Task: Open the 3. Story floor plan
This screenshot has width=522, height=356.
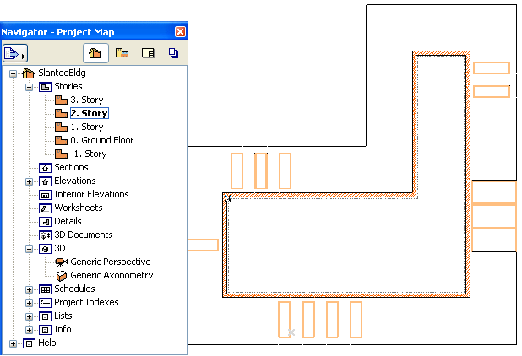Action: tap(87, 100)
